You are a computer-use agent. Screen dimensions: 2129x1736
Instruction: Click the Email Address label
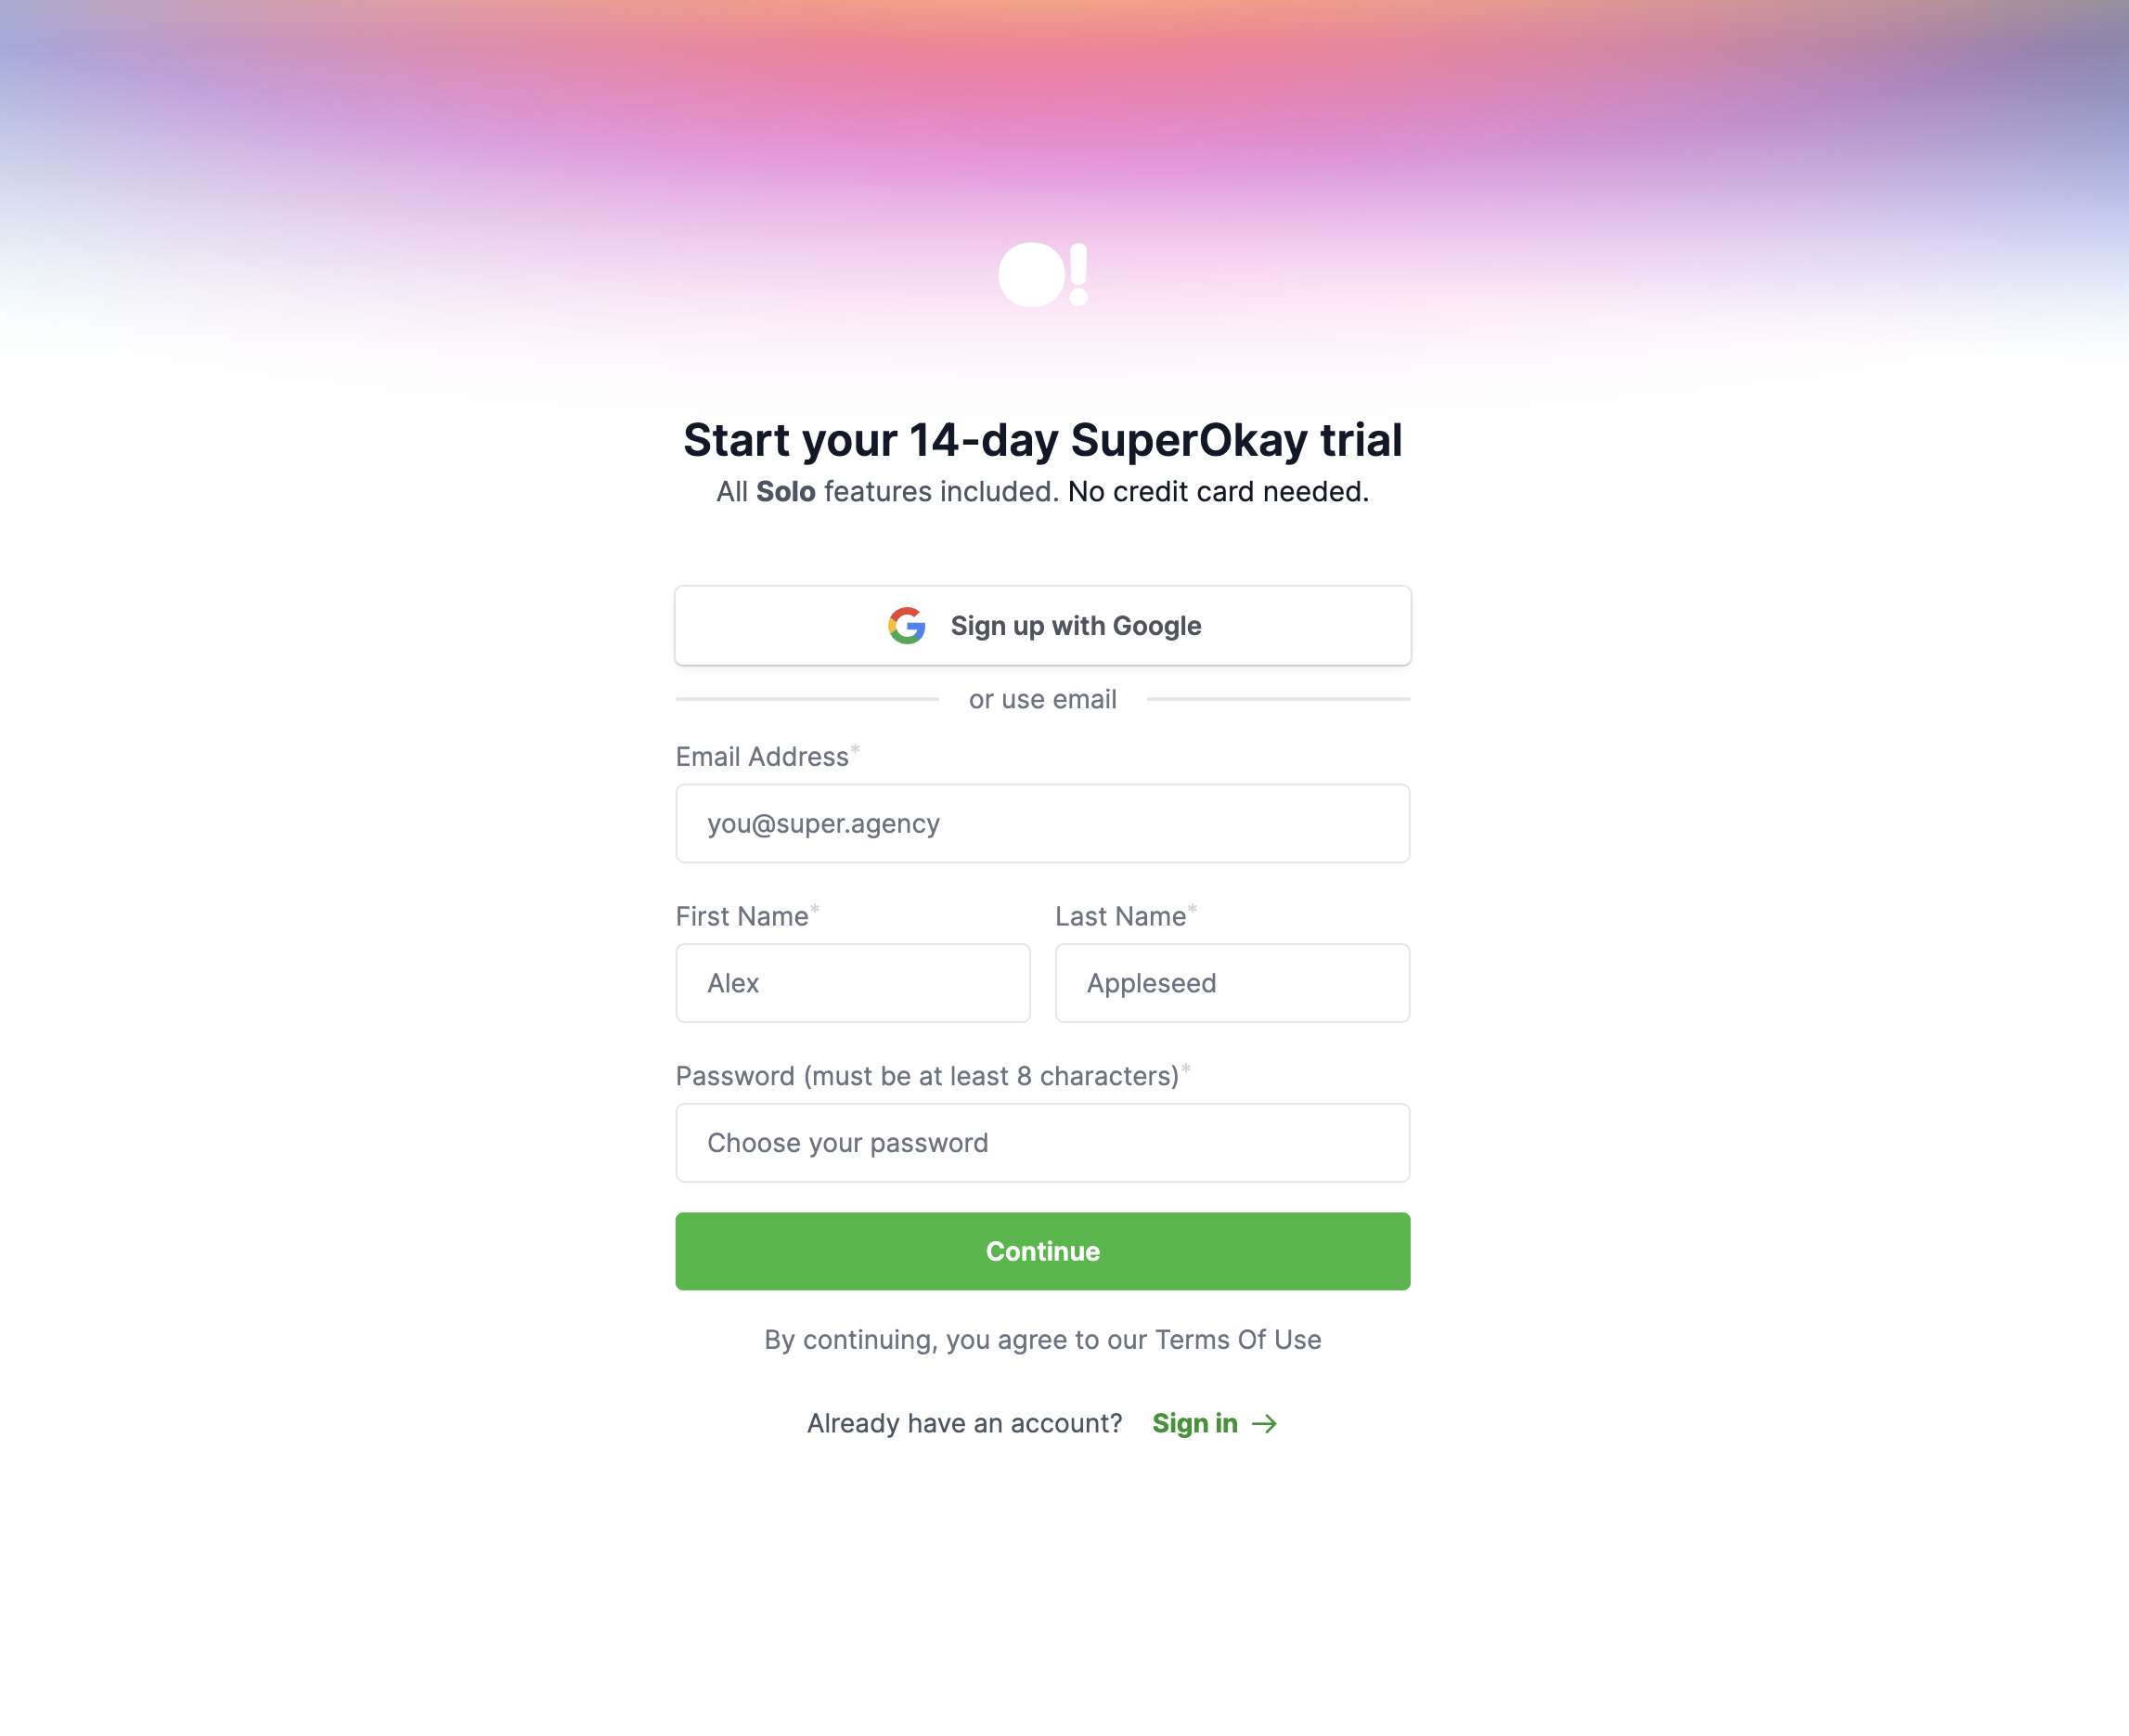762,757
